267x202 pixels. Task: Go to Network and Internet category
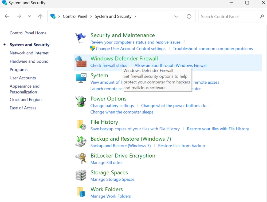29,53
